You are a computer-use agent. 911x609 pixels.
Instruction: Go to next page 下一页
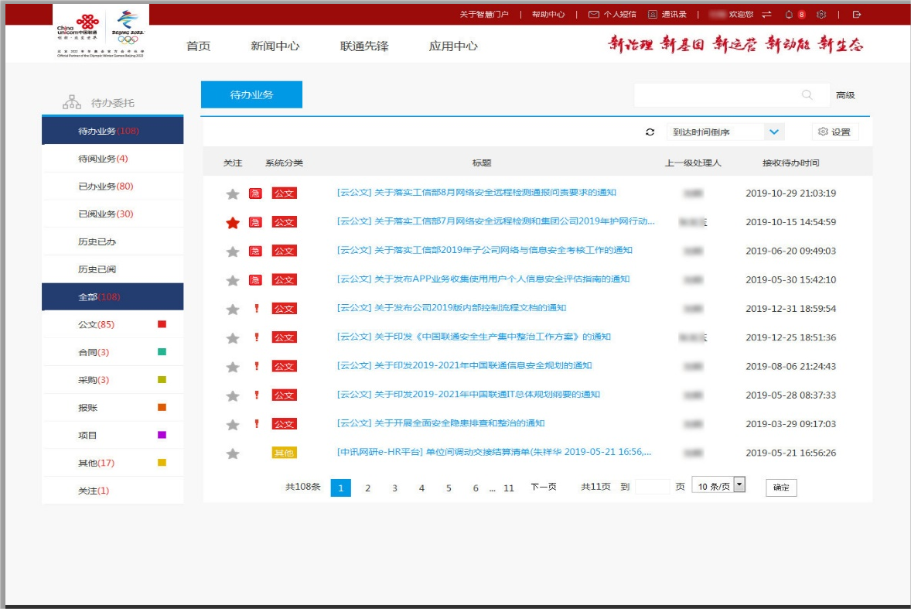coord(543,487)
